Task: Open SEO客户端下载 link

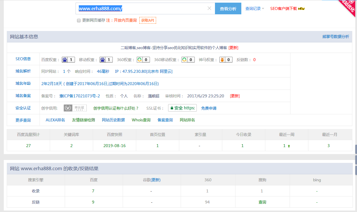Action: [x=283, y=8]
